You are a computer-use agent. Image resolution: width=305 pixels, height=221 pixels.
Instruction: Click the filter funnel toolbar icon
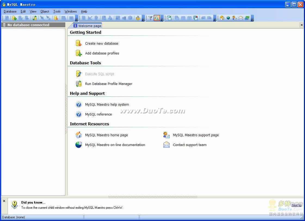pos(150,18)
